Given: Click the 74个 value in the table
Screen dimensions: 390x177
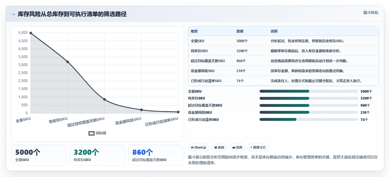Looking at the screenshot, I should 240,81.
